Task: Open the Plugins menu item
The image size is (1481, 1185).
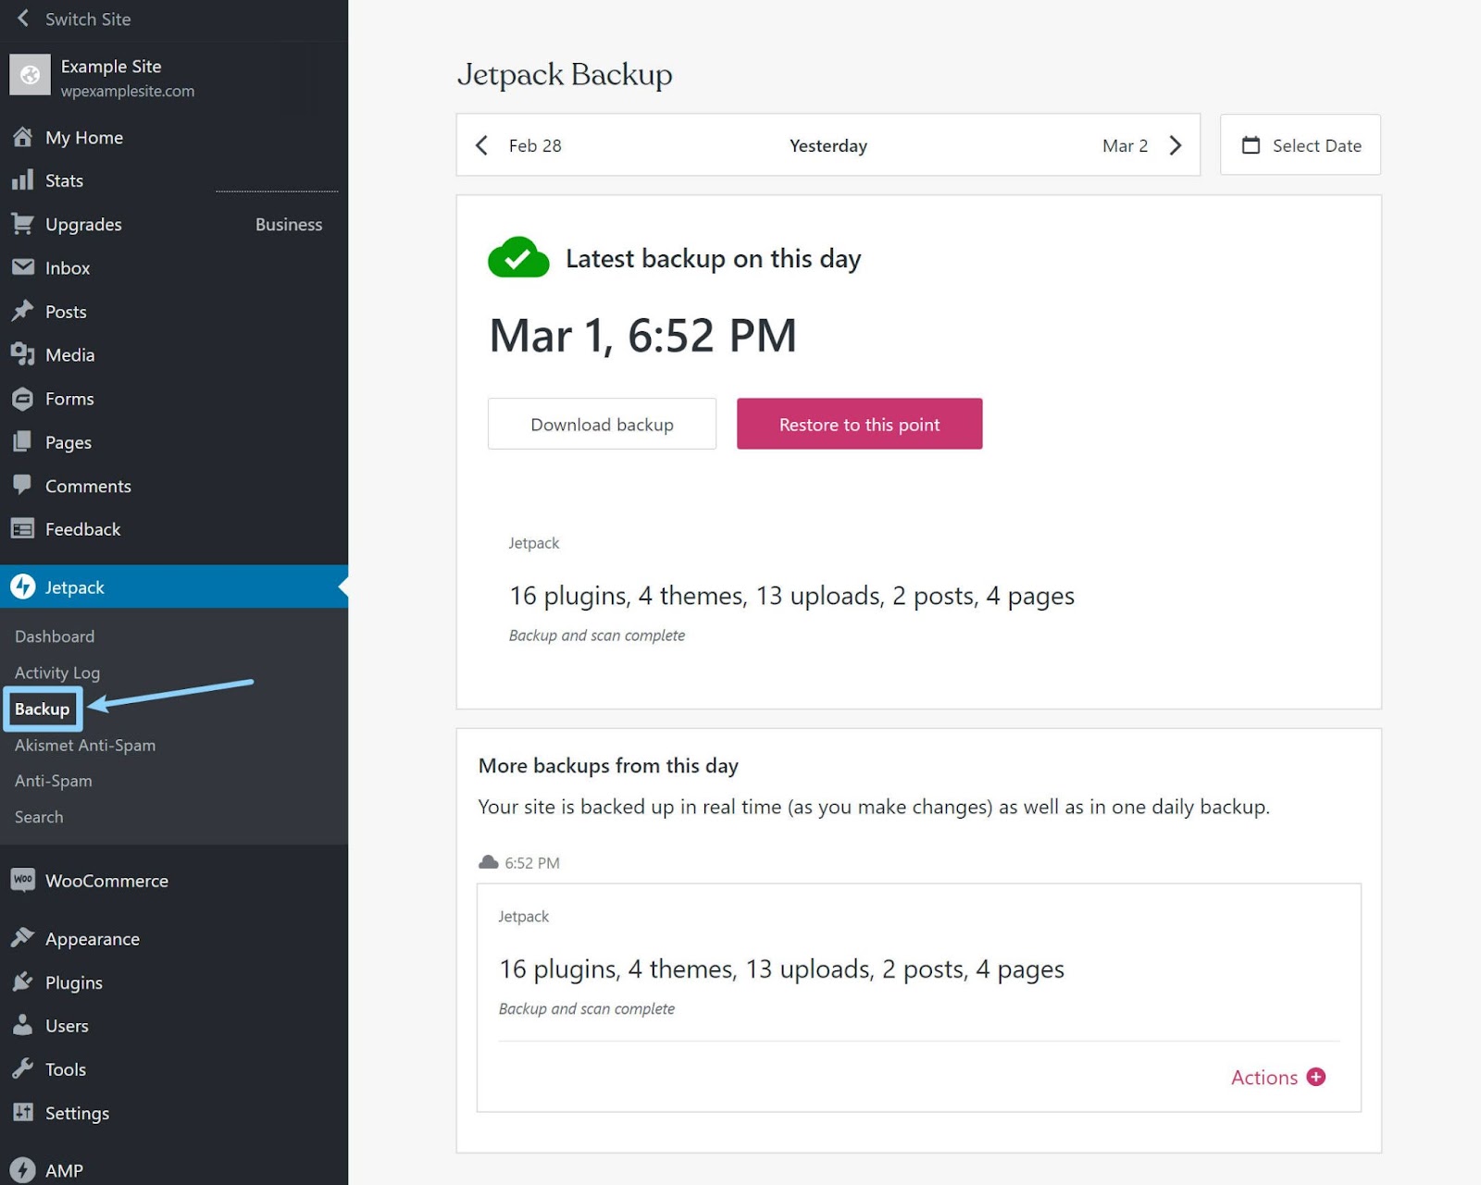Action: (x=174, y=982)
